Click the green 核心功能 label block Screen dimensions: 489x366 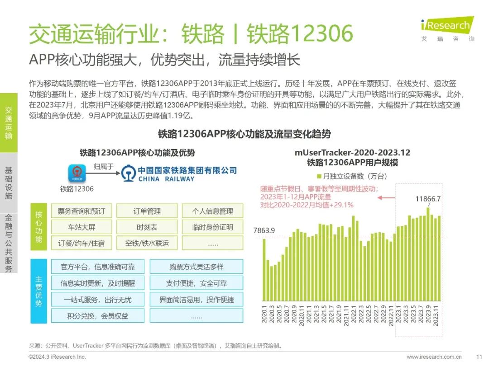(38, 227)
